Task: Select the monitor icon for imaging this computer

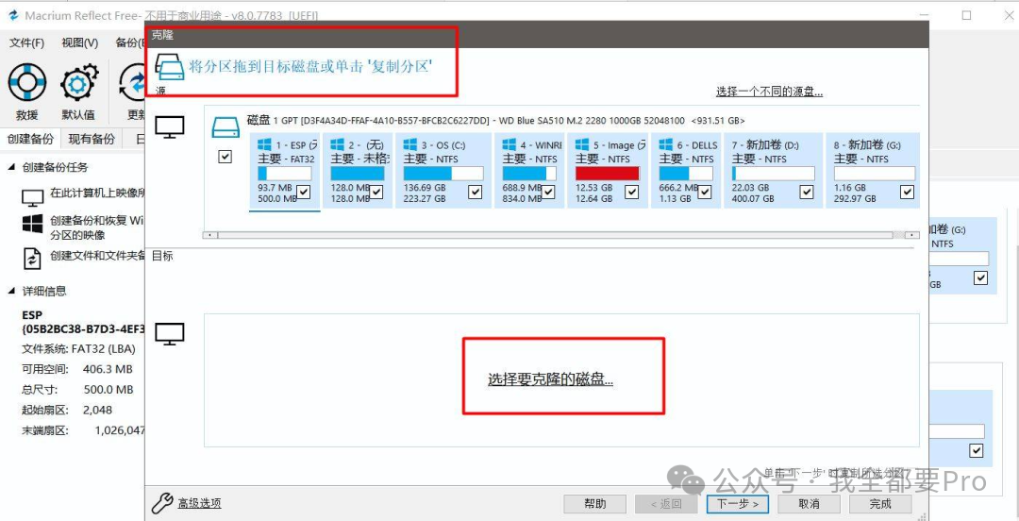Action: click(x=33, y=195)
